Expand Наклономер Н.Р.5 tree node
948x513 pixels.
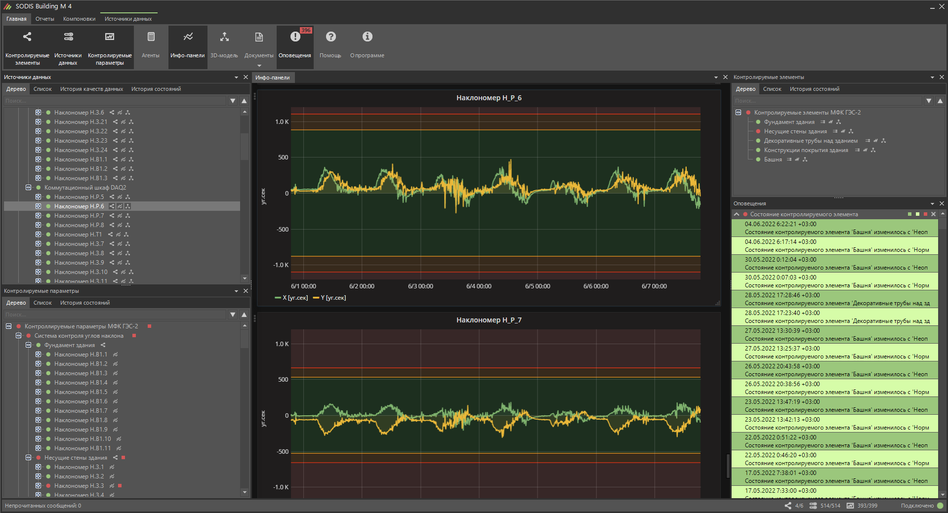[39, 197]
